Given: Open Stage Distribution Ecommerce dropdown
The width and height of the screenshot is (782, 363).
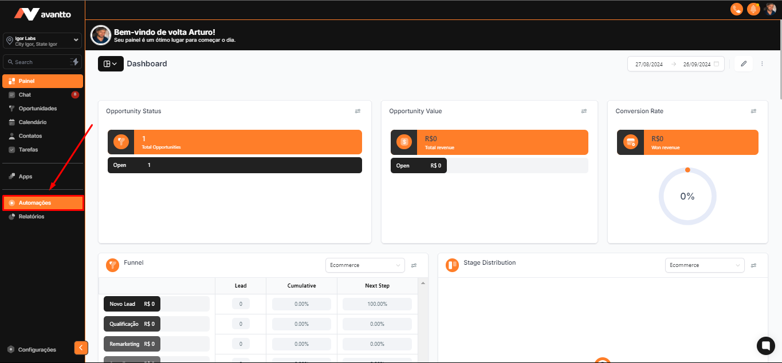Looking at the screenshot, I should pyautogui.click(x=704, y=265).
